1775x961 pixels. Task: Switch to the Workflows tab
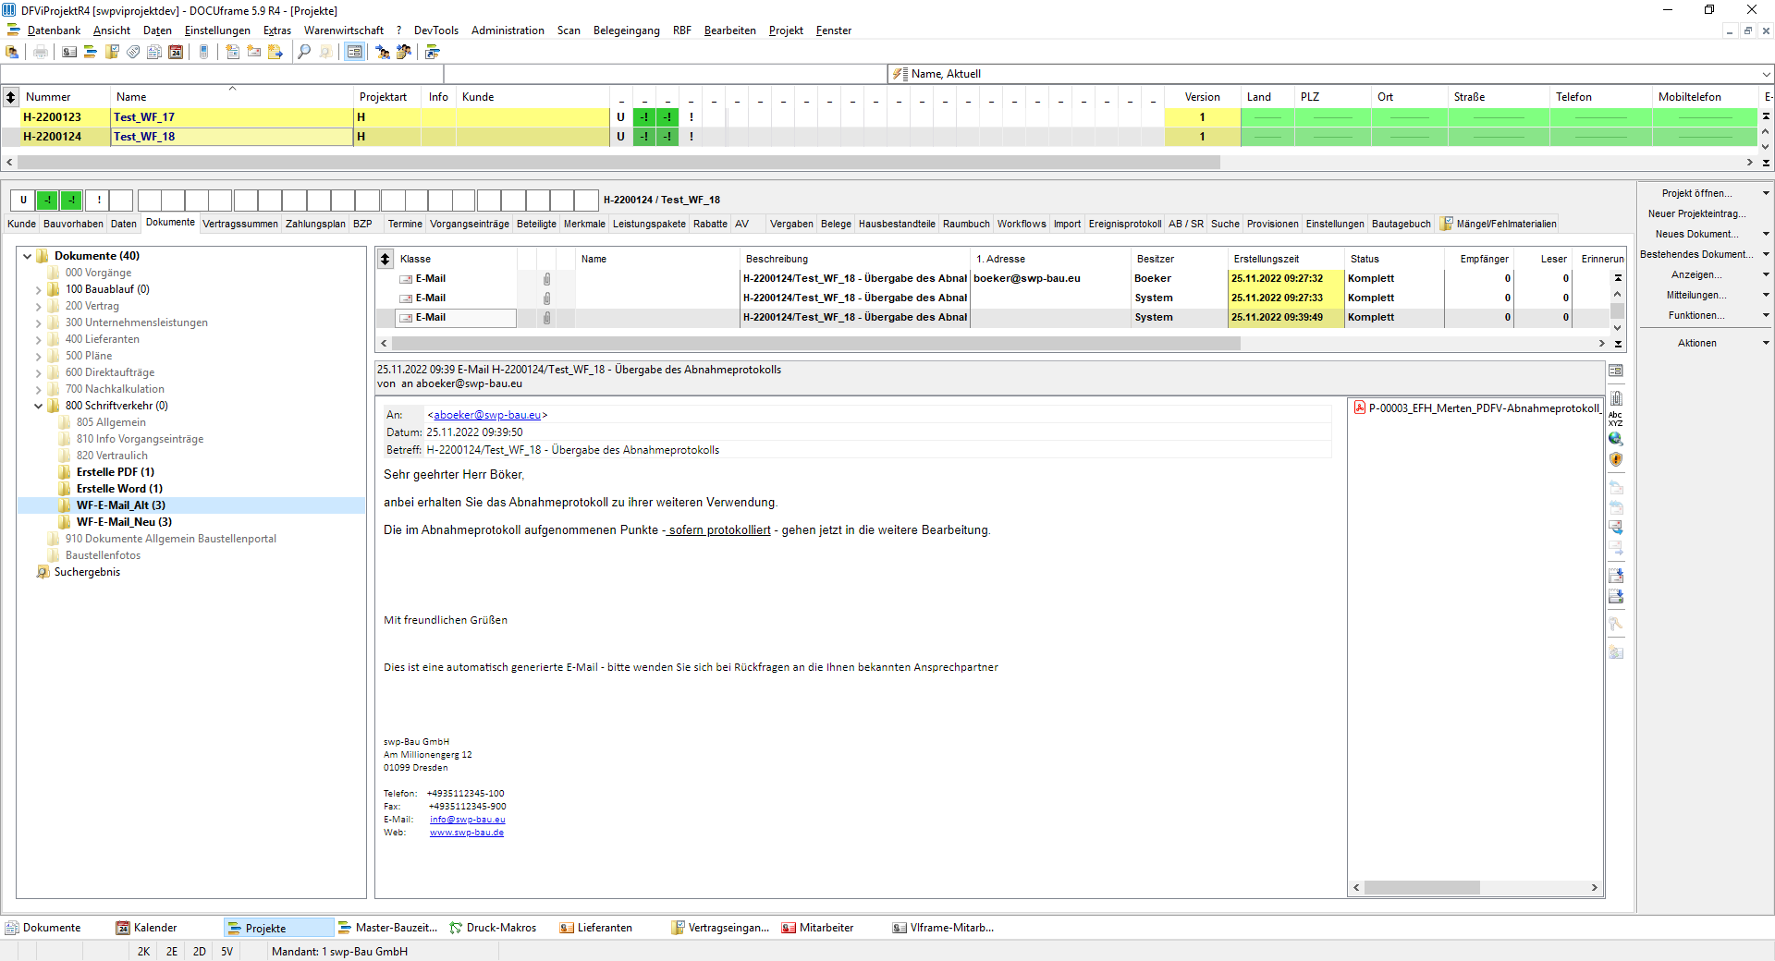point(1022,224)
